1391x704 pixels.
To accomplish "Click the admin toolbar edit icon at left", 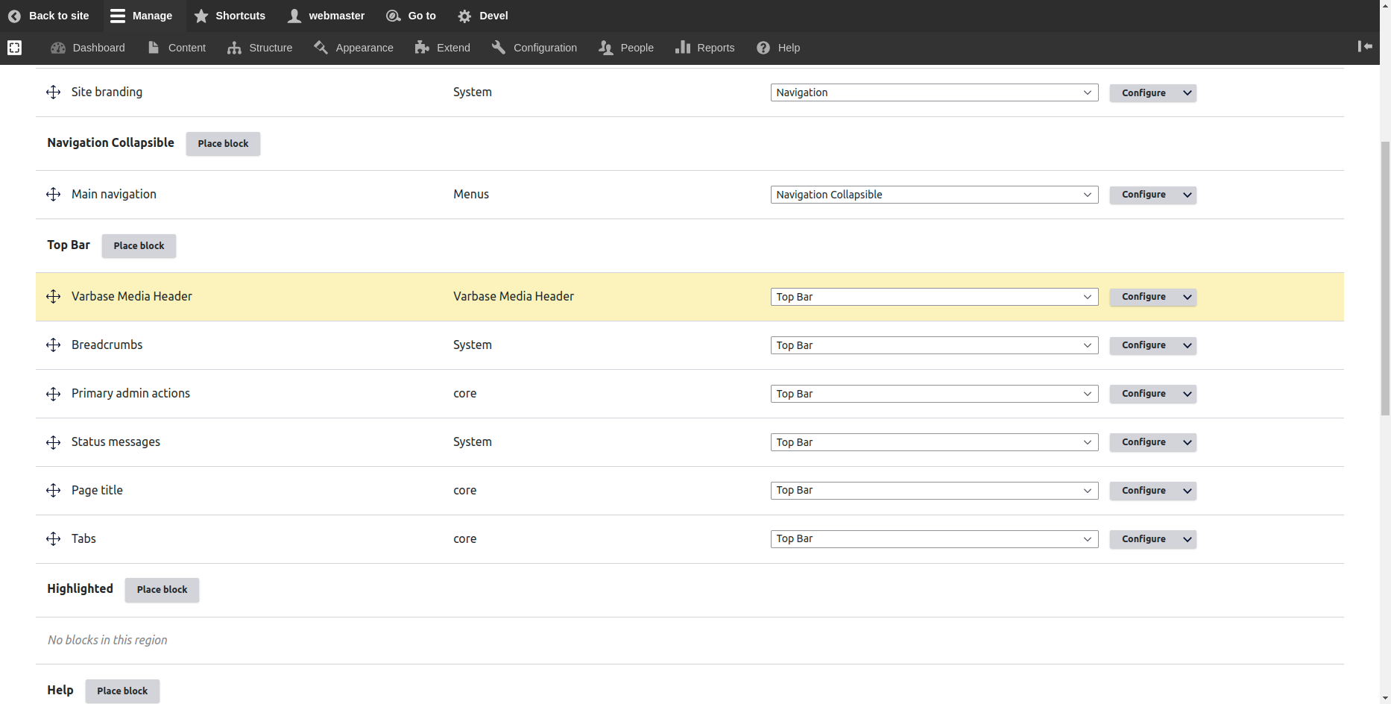I will pos(14,48).
